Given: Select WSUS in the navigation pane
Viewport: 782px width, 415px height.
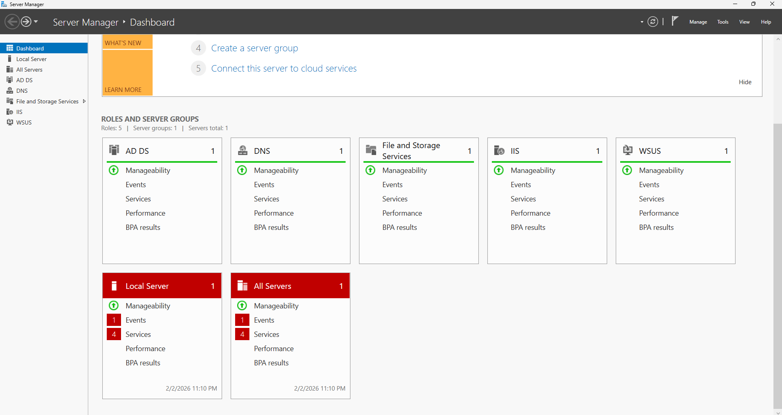Looking at the screenshot, I should point(24,122).
